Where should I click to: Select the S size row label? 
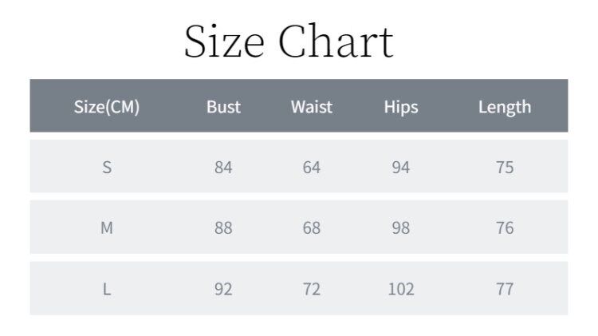(107, 168)
